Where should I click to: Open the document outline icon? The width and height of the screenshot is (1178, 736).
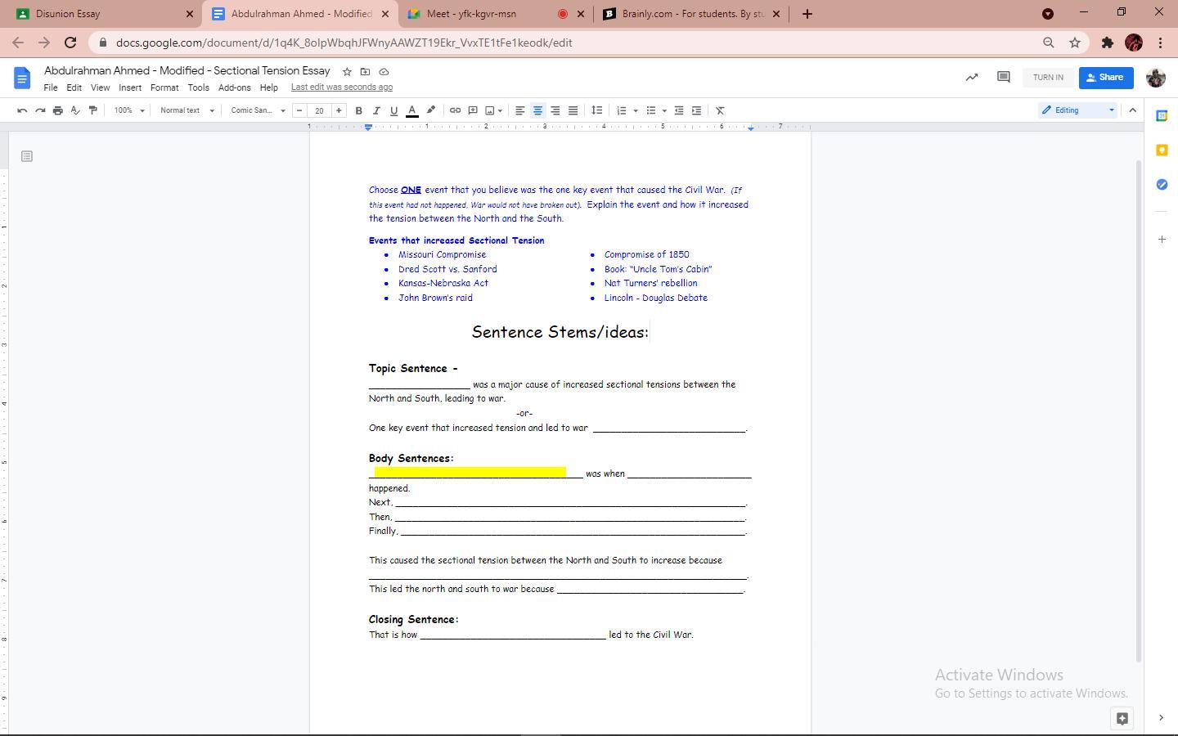[x=27, y=156]
